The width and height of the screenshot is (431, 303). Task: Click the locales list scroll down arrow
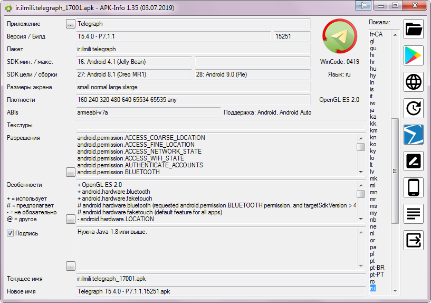pos(395,291)
